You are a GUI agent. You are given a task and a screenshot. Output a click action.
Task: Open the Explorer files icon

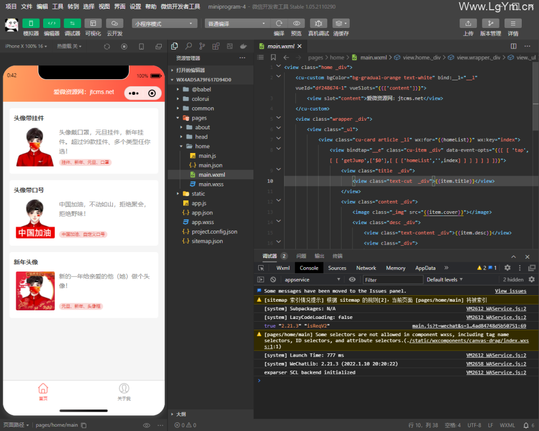175,46
